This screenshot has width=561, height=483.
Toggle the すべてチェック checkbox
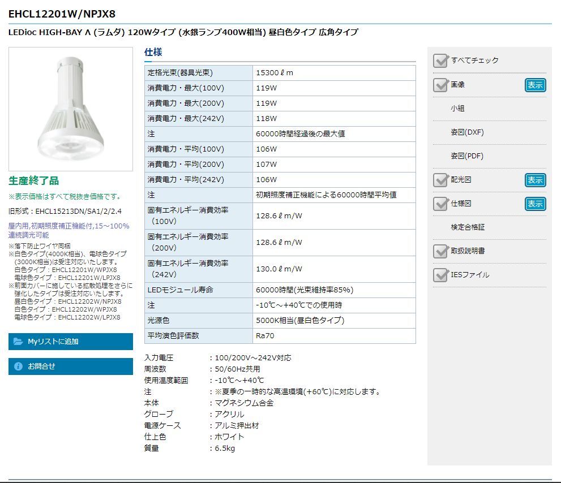pos(440,61)
